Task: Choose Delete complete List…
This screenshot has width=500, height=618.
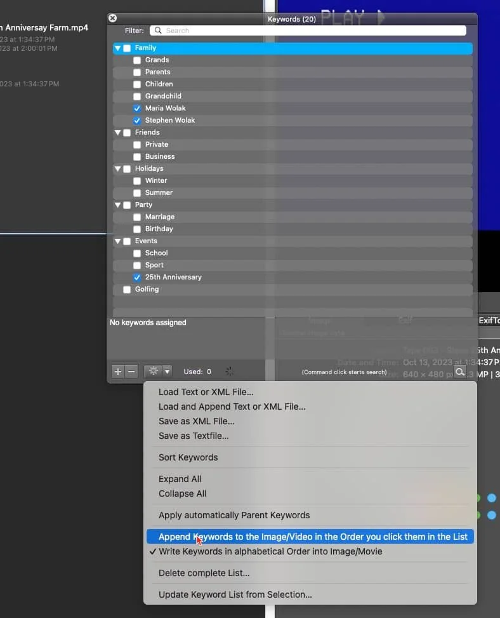Action: coord(310,573)
